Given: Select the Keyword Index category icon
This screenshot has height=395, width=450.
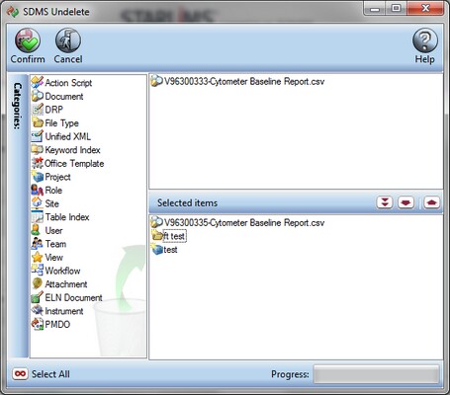Looking at the screenshot, I should 38,150.
